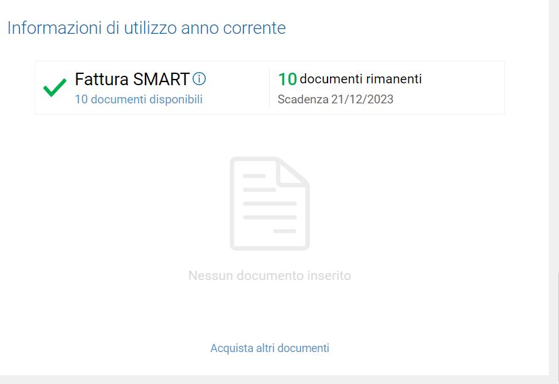
Task: Select the Fattura SMART title
Action: pyautogui.click(x=132, y=79)
